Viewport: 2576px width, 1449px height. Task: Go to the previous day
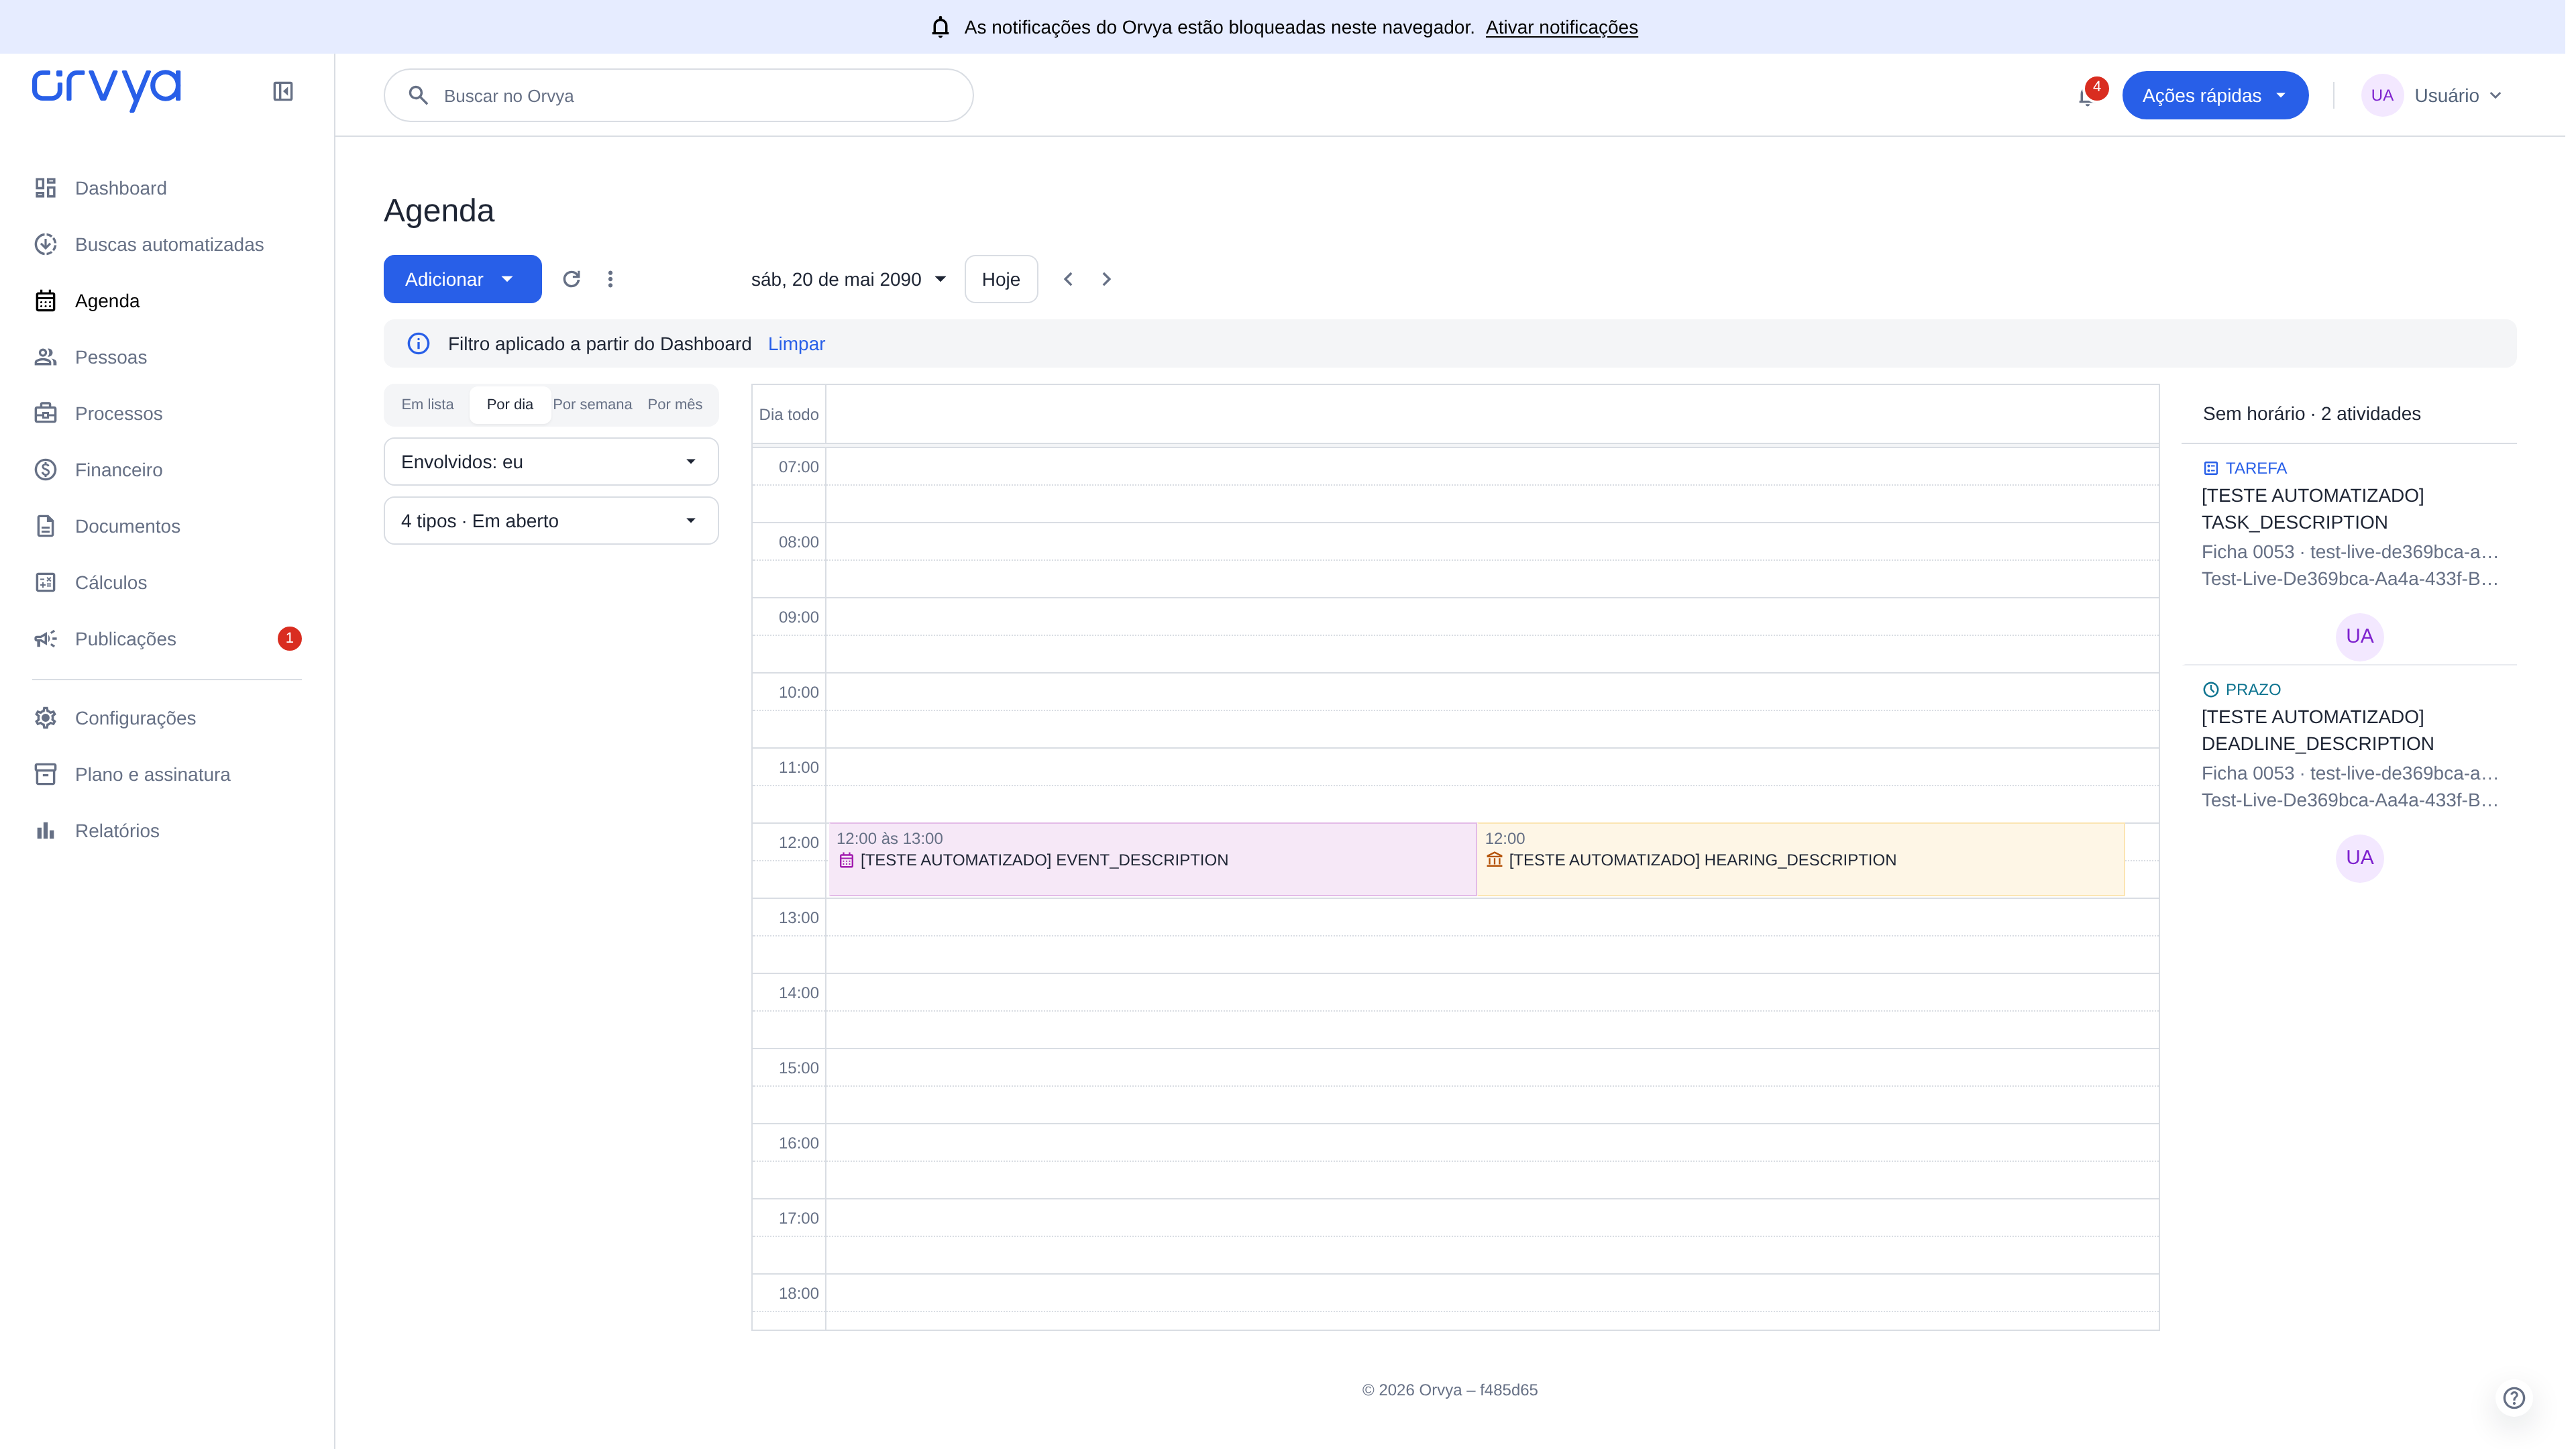pos(1068,279)
